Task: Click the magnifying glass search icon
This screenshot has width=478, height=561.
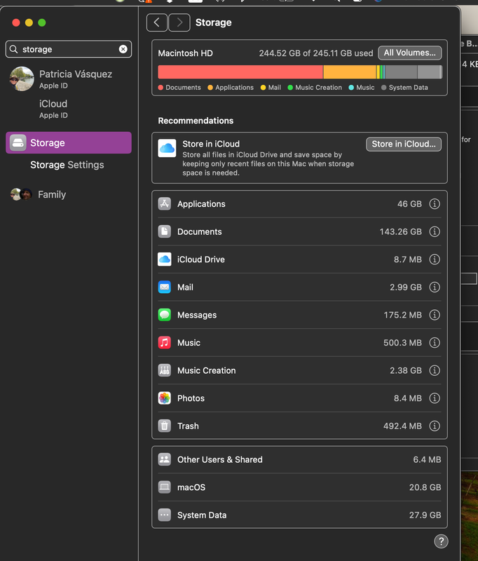Action: 13,49
